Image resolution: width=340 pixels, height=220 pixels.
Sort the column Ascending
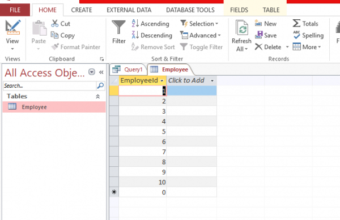click(x=151, y=24)
